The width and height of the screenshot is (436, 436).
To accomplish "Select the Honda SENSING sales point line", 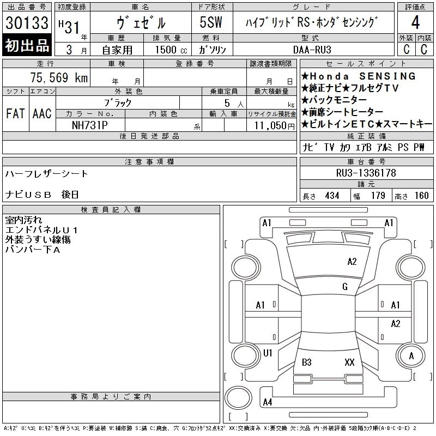I will point(358,76).
